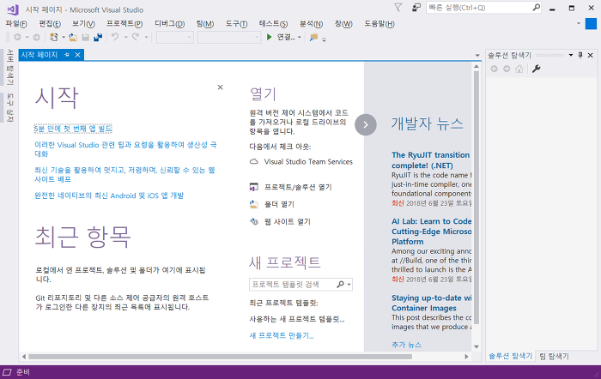Screen dimensions: 601x379
Task: Click the 새 프로젝트 만들기 link
Action: coord(282,335)
